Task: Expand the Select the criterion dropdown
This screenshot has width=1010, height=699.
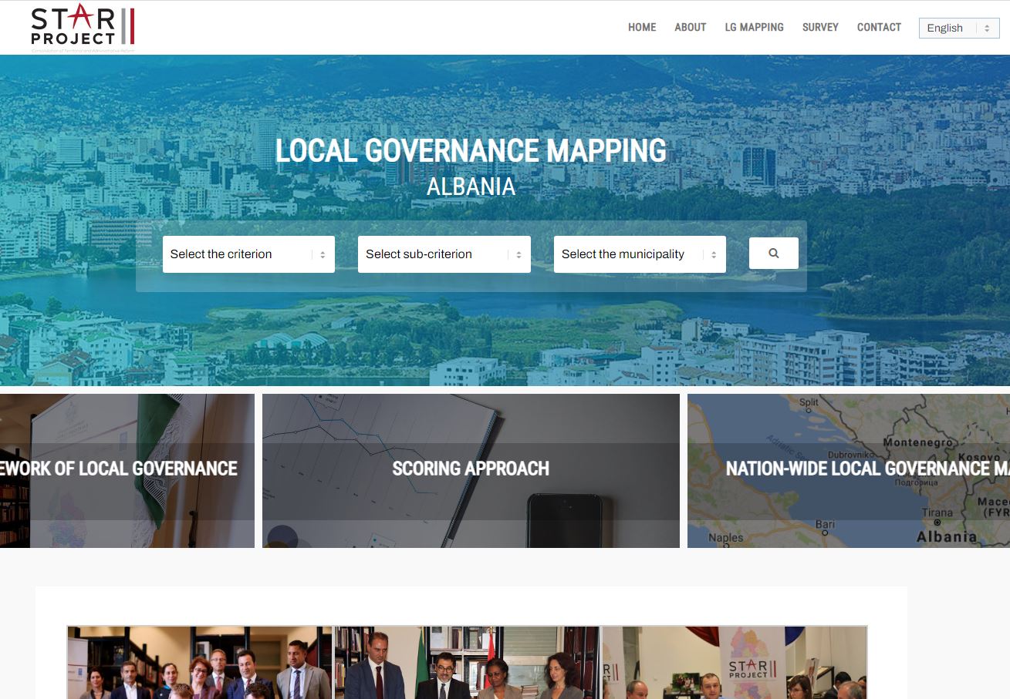Action: click(x=248, y=254)
